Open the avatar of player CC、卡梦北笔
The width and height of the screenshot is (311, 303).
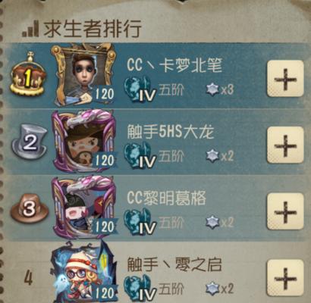point(83,75)
